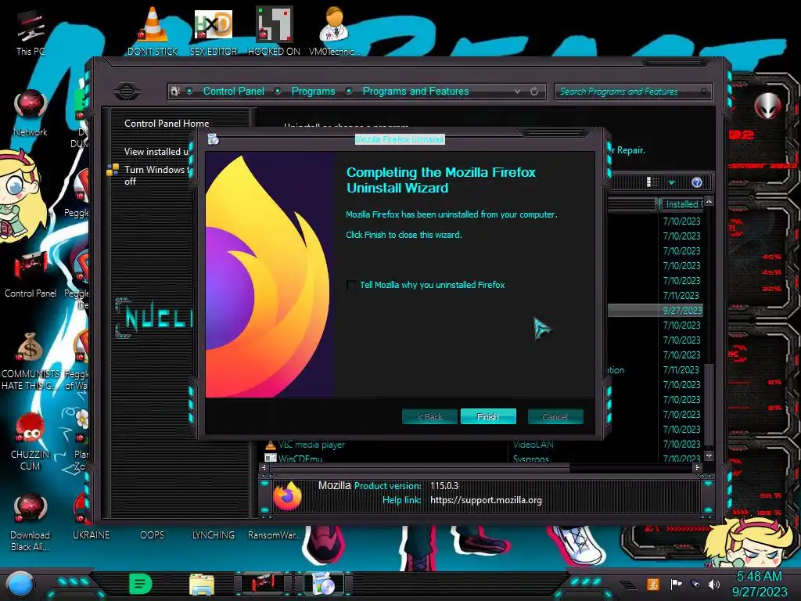Image resolution: width=801 pixels, height=601 pixels.
Task: Click the program list scroll down arrow
Action: (709, 455)
